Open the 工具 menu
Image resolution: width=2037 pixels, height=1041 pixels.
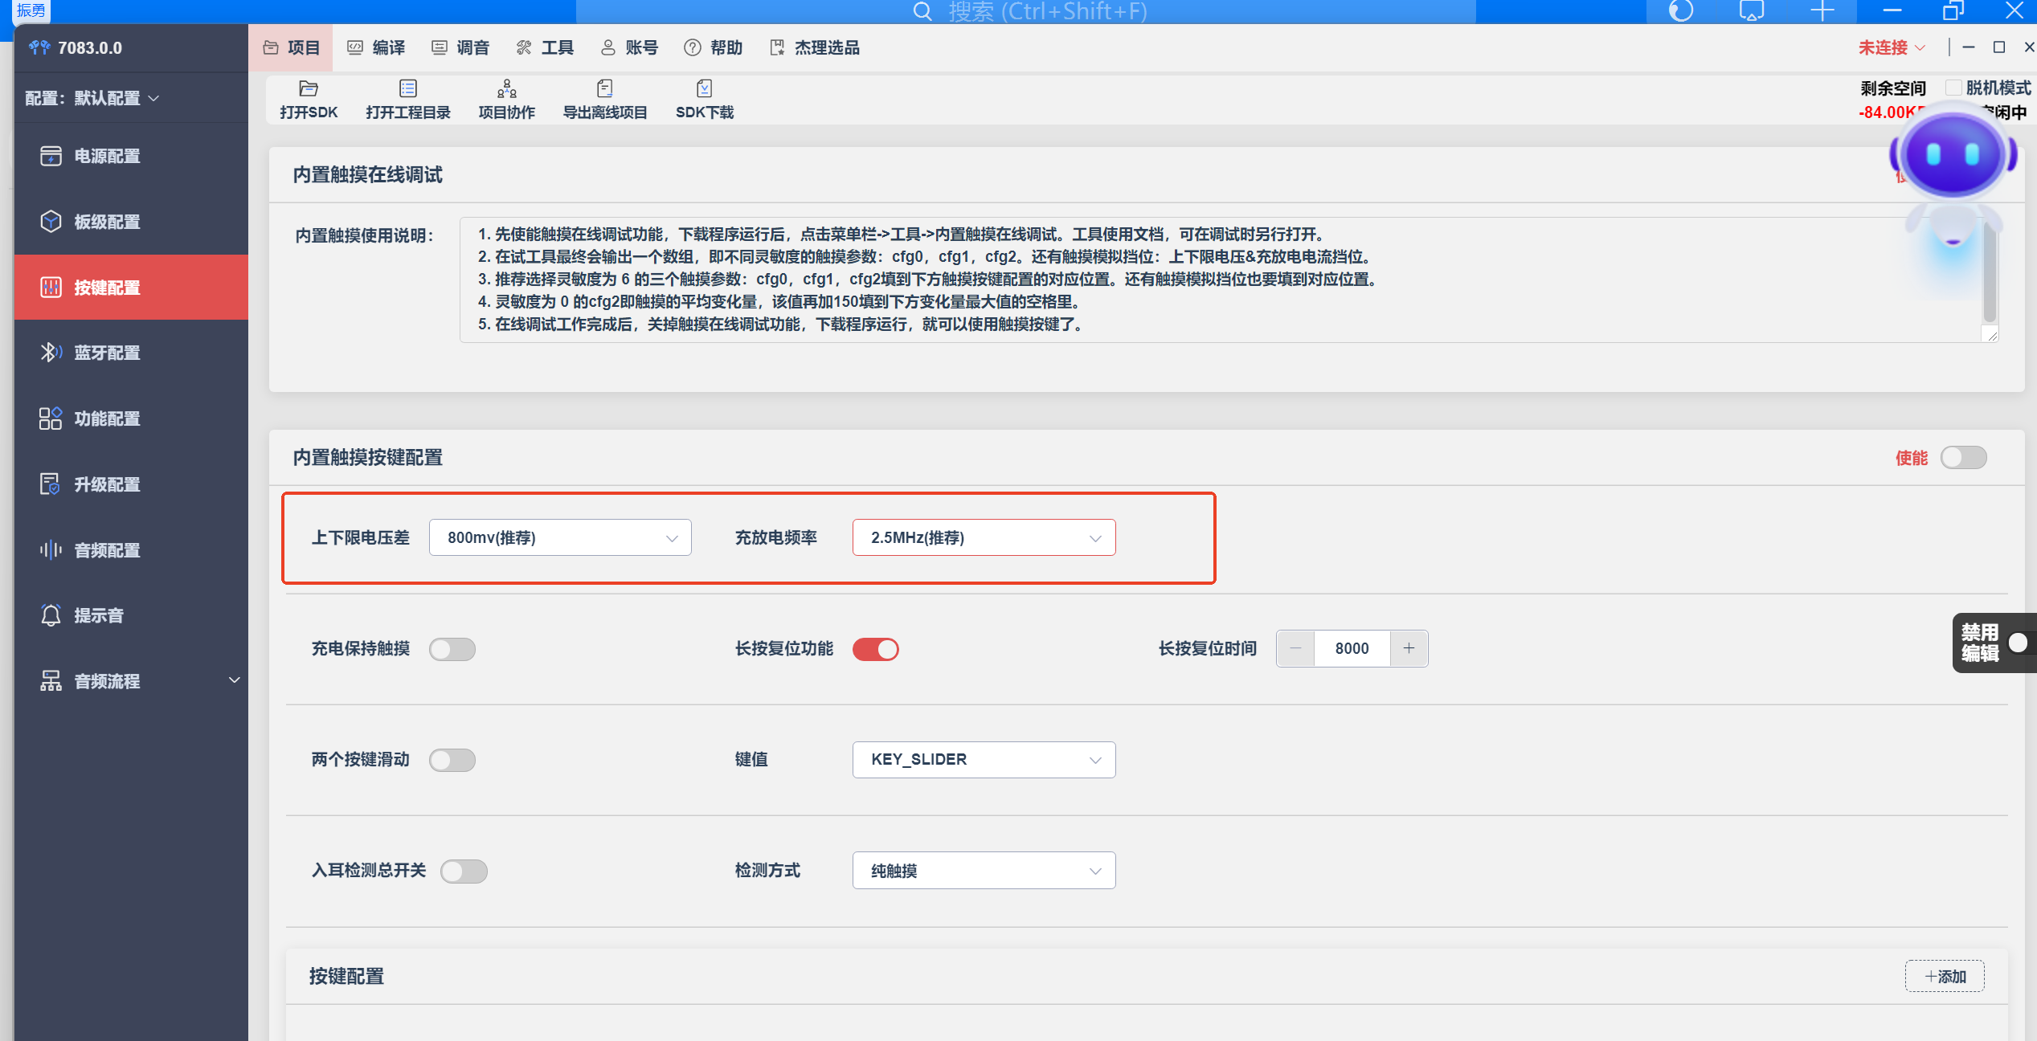click(545, 47)
